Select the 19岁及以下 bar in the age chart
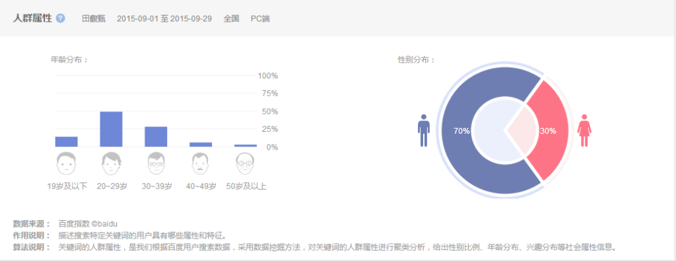The height and width of the screenshot is (261, 676). pyautogui.click(x=67, y=142)
